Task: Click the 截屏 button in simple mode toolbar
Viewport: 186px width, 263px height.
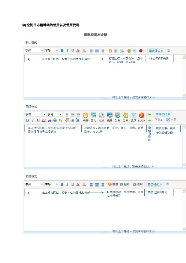Action: (138, 184)
